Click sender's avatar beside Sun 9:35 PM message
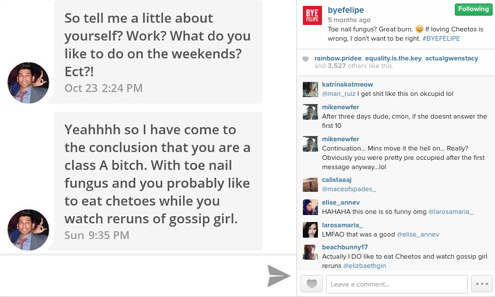495x297 pixels. click(29, 230)
